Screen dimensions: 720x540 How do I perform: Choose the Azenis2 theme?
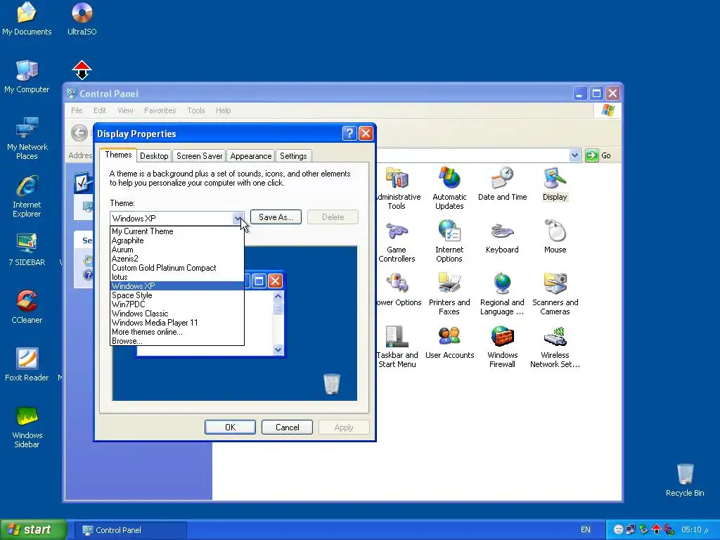pyautogui.click(x=176, y=259)
